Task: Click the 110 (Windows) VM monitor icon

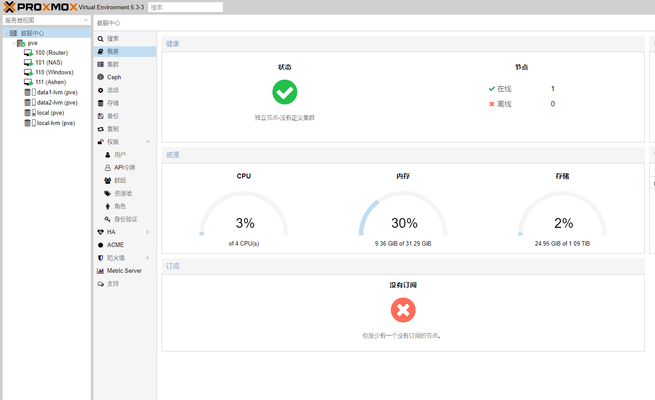Action: pos(28,73)
